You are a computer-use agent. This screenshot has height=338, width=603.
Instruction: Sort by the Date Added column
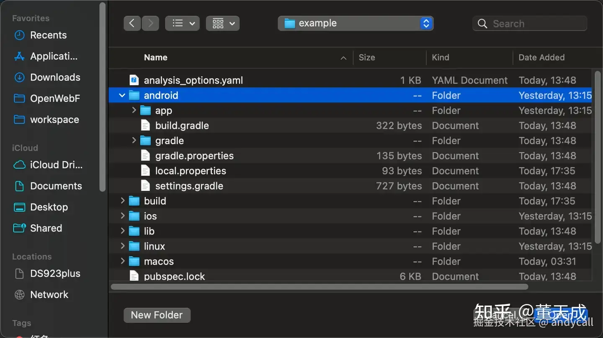[x=541, y=57]
